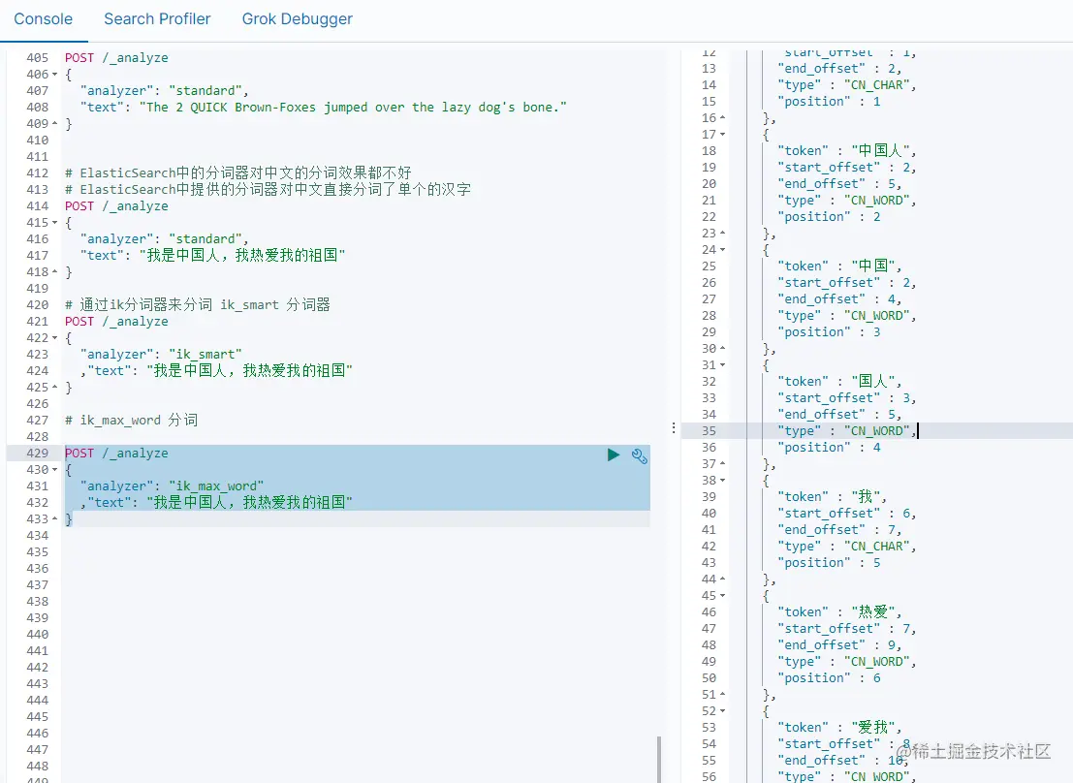This screenshot has height=783, width=1073.
Task: Click the "analyzer": "standard" text on line 407
Action: pos(164,90)
